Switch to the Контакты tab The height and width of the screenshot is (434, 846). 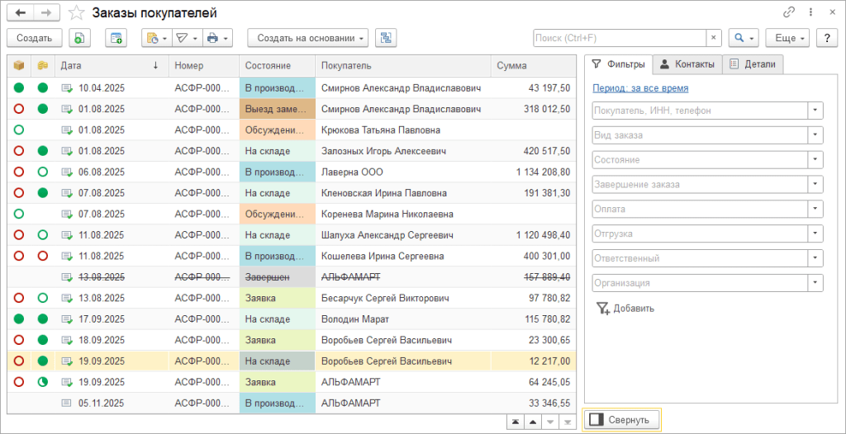click(x=687, y=65)
